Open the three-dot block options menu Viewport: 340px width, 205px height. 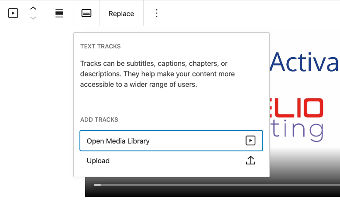click(157, 13)
